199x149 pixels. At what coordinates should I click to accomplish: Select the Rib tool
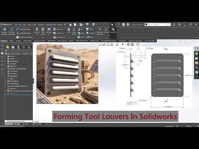[80, 29]
